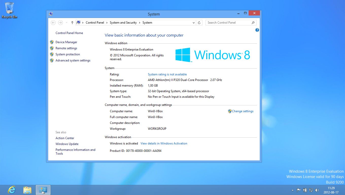345x195 pixels.
Task: Click the Control Panel taskbar button
Action: point(43,190)
